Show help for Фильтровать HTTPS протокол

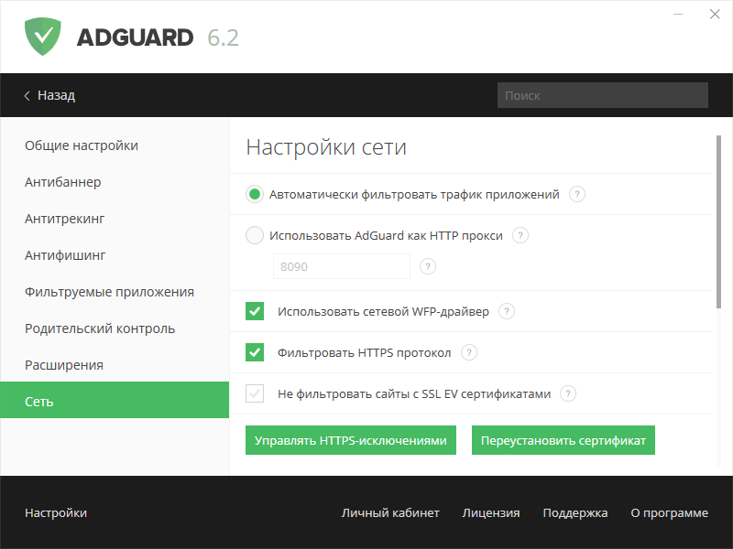click(x=469, y=352)
